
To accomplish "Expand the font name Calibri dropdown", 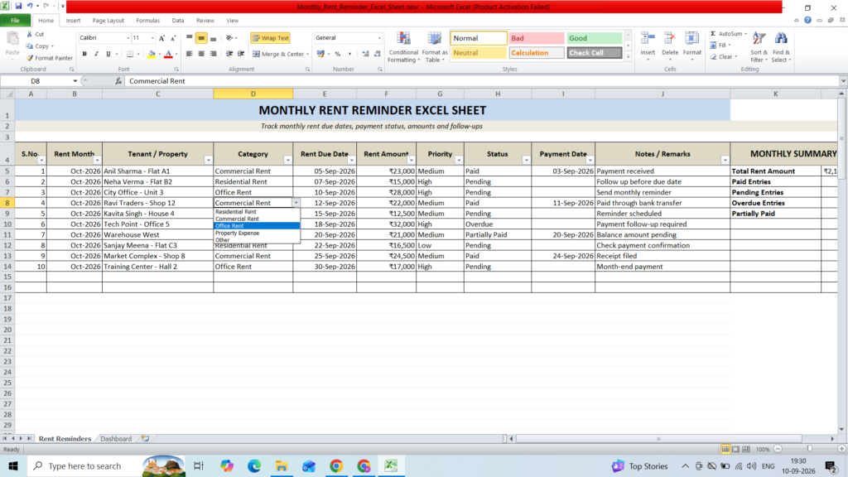I will click(128, 38).
